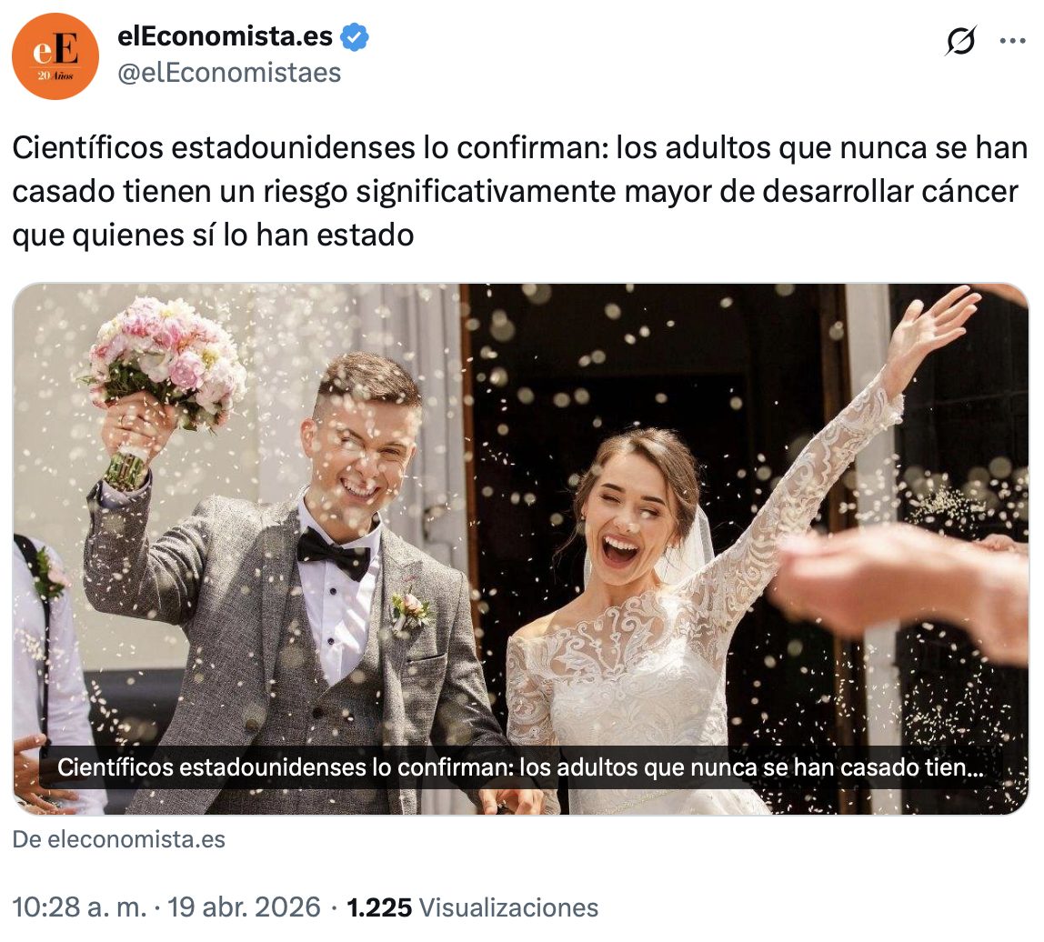Open the orange elEconomista profile avatar
This screenshot has height=942, width=1044.
[x=55, y=56]
